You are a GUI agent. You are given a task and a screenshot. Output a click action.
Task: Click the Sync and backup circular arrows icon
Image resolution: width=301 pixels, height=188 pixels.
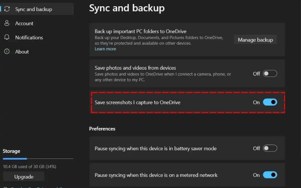click(7, 9)
